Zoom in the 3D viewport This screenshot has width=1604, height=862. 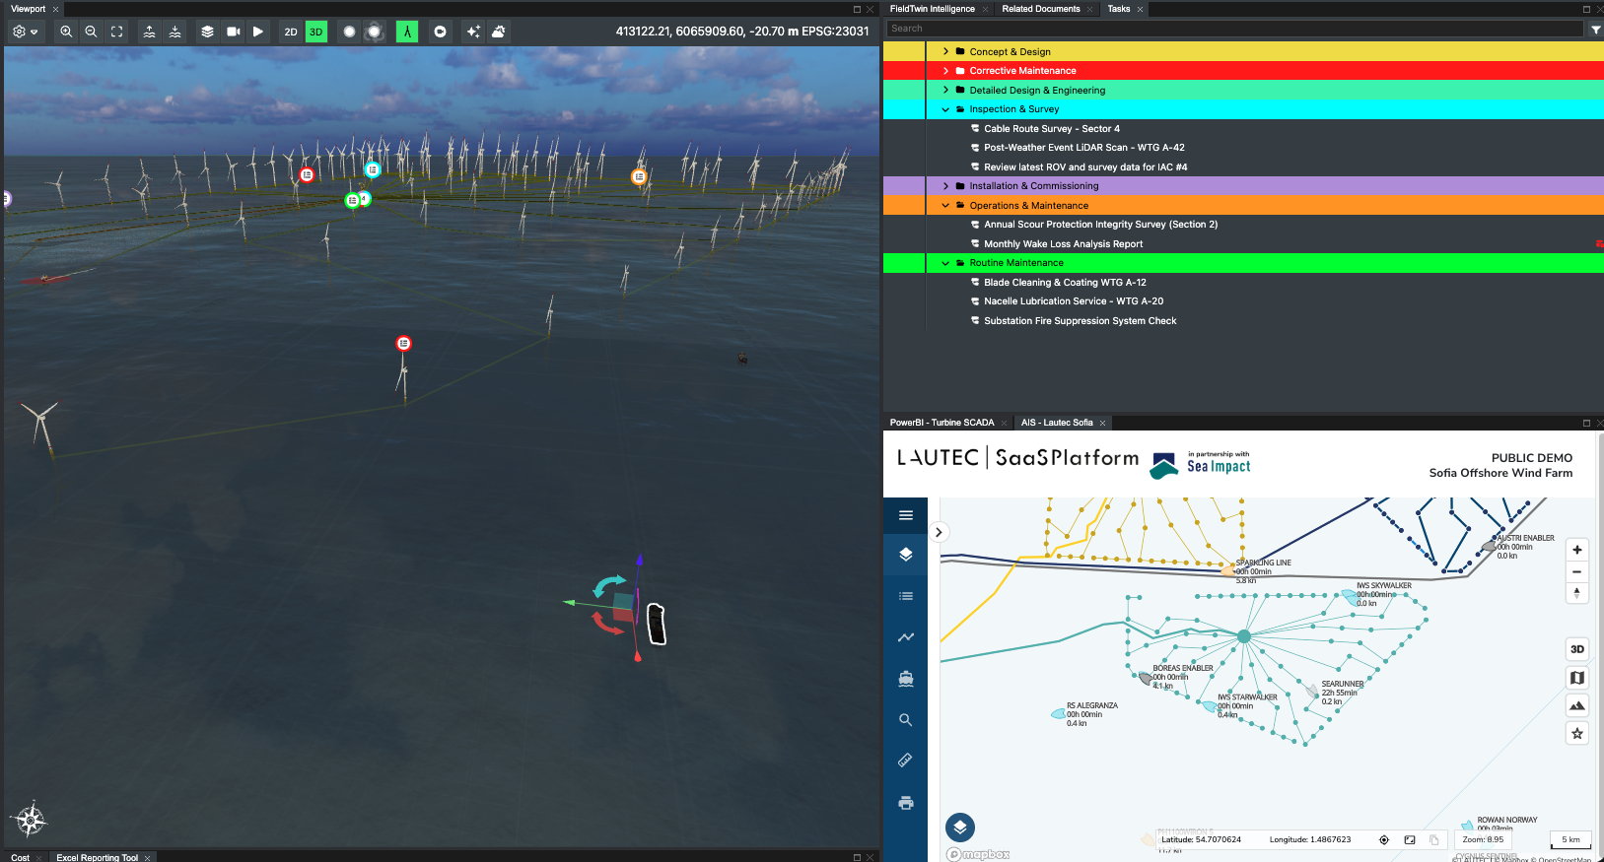tap(66, 32)
